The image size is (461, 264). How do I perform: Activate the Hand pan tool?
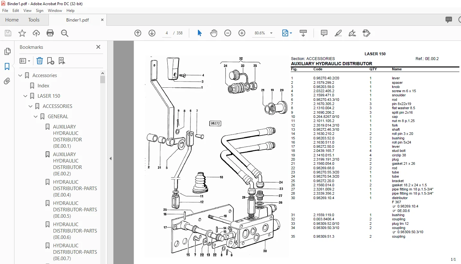[214, 33]
